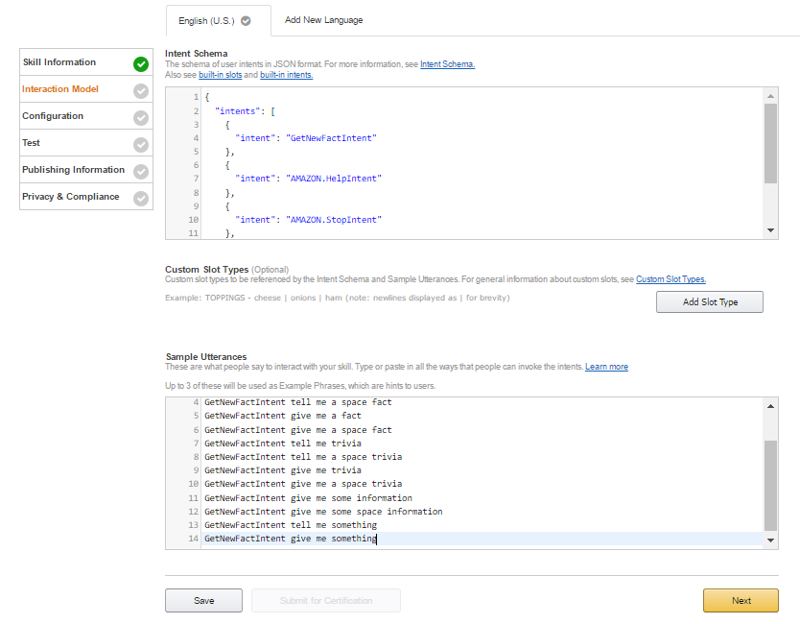Click the gray checkmark beside Configuration
This screenshot has width=800, height=624.
[x=141, y=118]
